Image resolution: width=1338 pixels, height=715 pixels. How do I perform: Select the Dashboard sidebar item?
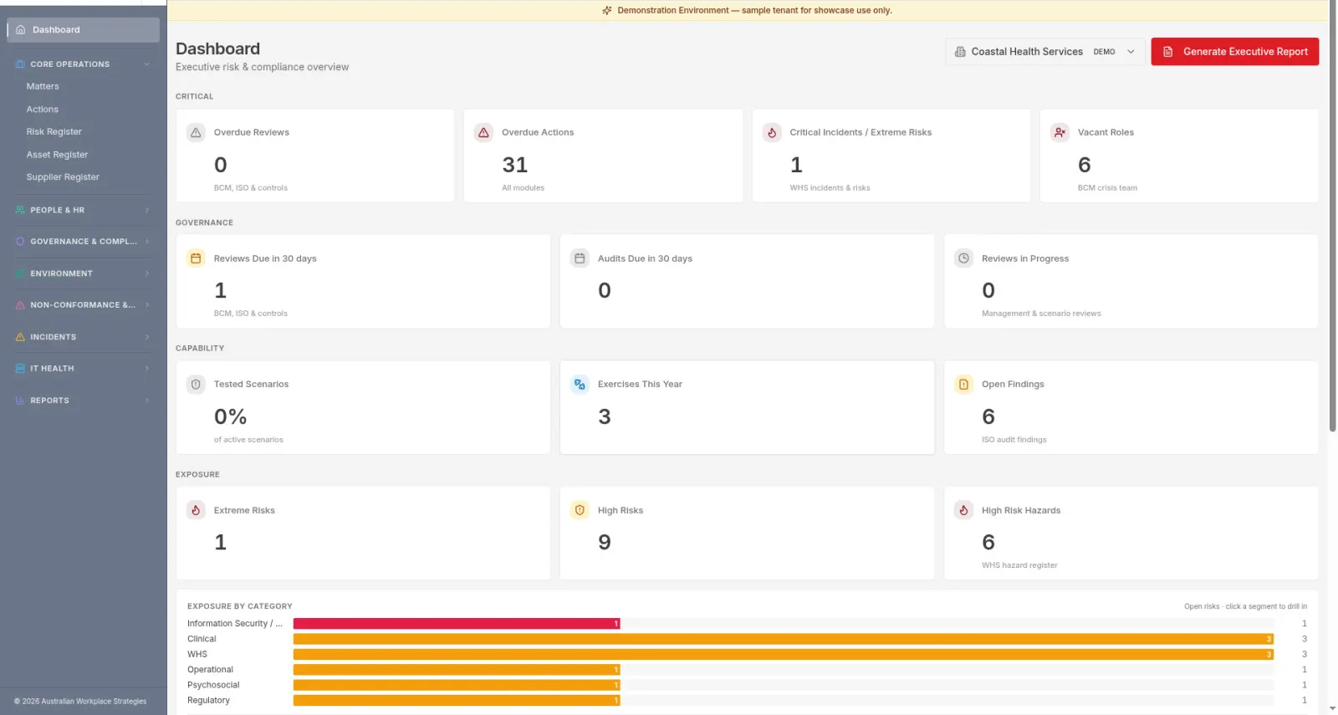(83, 30)
